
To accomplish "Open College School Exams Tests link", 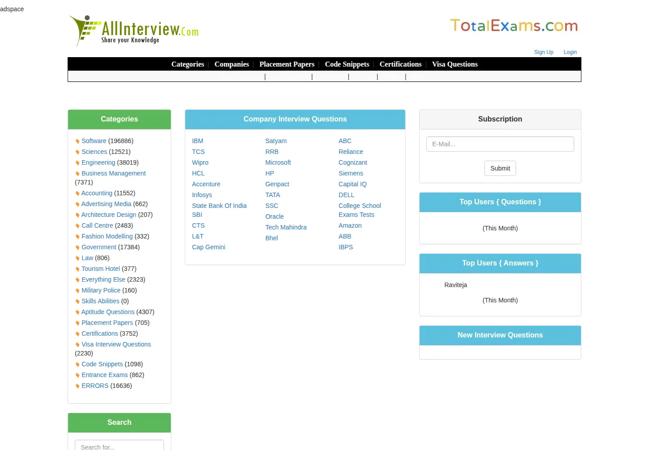I will point(360,210).
